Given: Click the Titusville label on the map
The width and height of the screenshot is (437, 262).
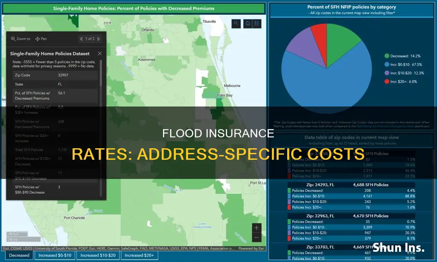Looking at the screenshot, I should pos(209,21).
